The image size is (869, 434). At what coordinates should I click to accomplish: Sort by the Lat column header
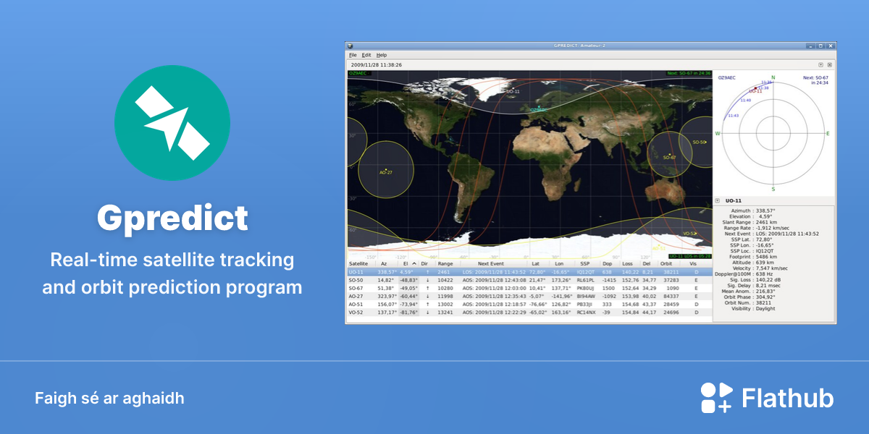(x=537, y=264)
